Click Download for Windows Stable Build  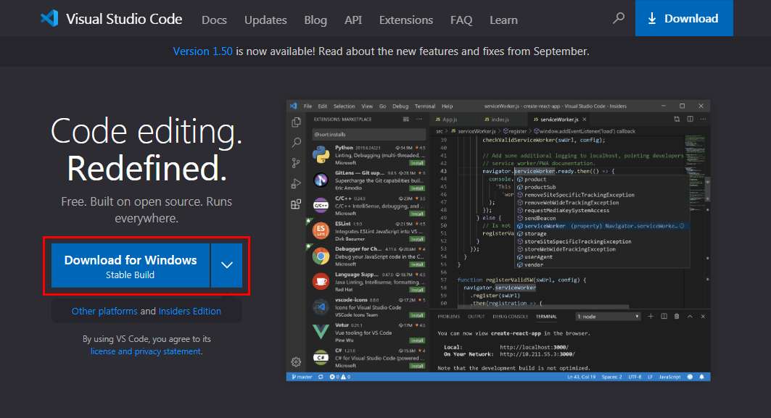coord(131,265)
